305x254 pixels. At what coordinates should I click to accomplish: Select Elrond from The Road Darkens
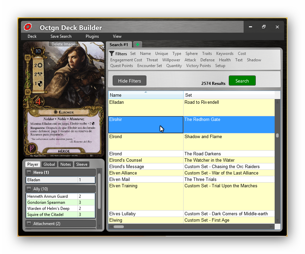(191, 154)
